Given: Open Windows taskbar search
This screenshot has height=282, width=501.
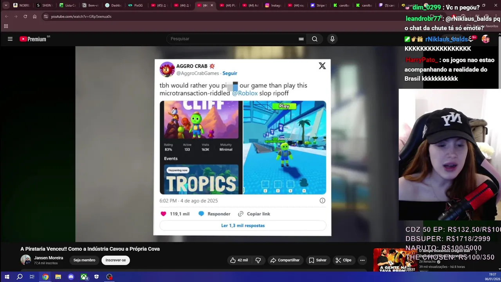Looking at the screenshot, I should tap(20, 277).
